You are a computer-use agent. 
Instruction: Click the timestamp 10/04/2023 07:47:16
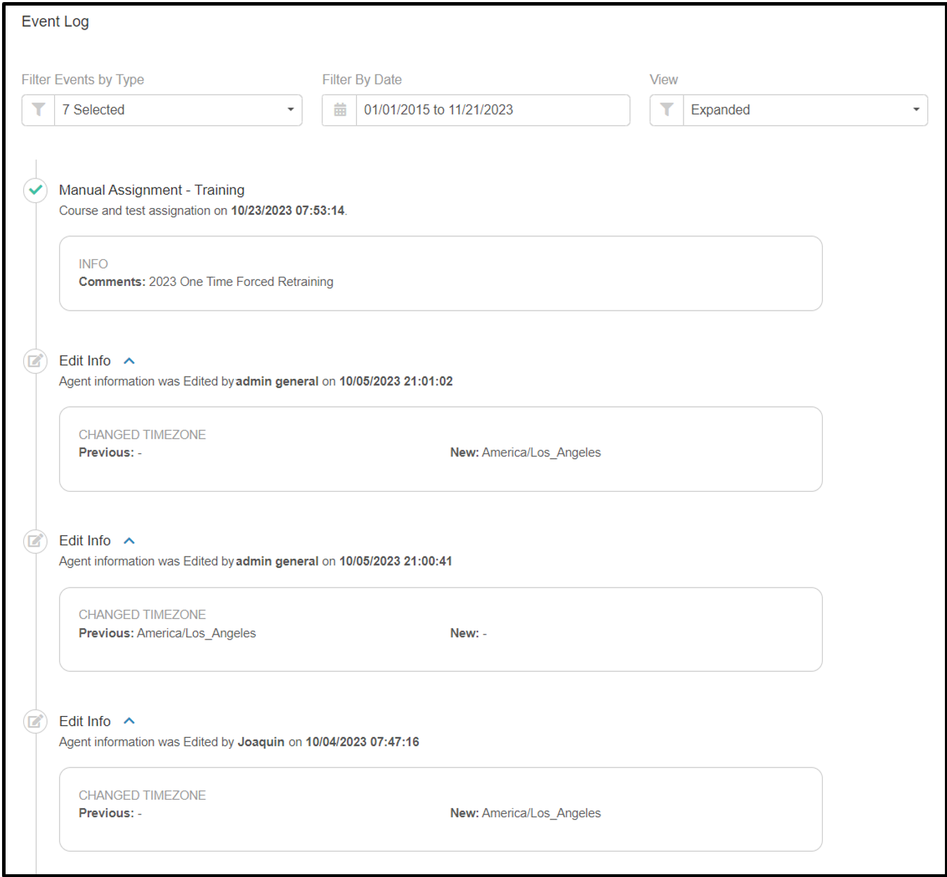(x=363, y=742)
